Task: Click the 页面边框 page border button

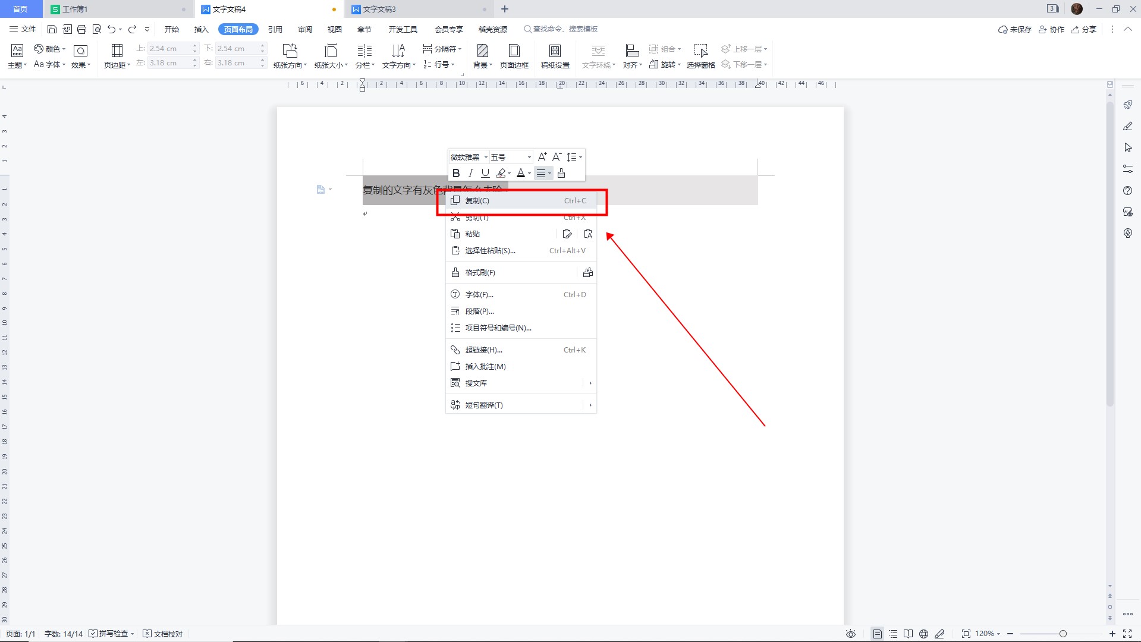Action: pyautogui.click(x=514, y=56)
